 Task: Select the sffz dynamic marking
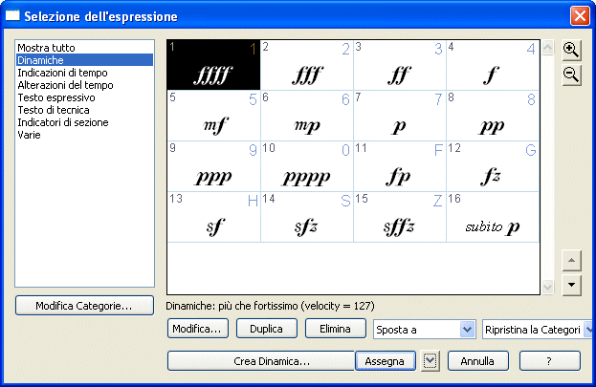[x=400, y=227]
